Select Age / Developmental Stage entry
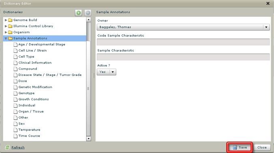 tap(42, 44)
